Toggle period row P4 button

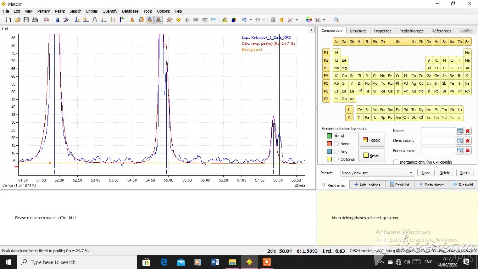(326, 75)
